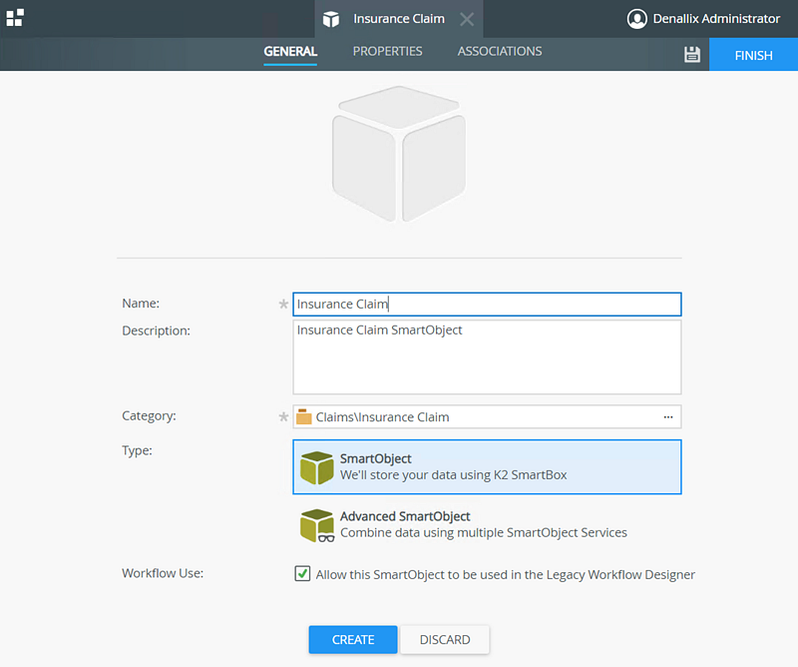The height and width of the screenshot is (667, 798).
Task: Select the GENERAL tab
Action: click(290, 52)
